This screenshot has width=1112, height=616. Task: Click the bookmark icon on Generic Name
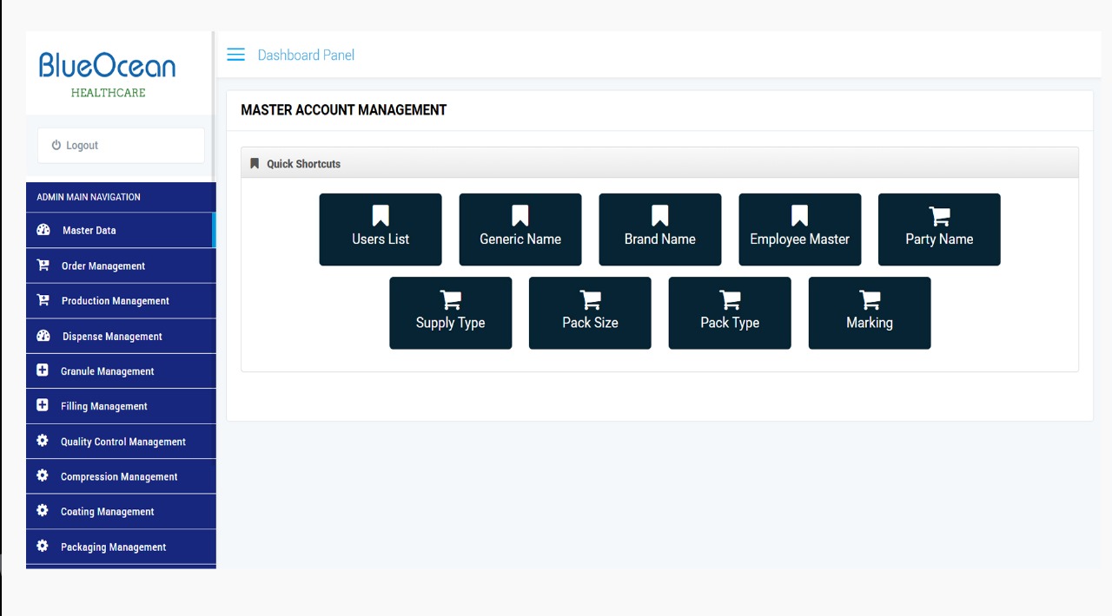pyautogui.click(x=520, y=216)
